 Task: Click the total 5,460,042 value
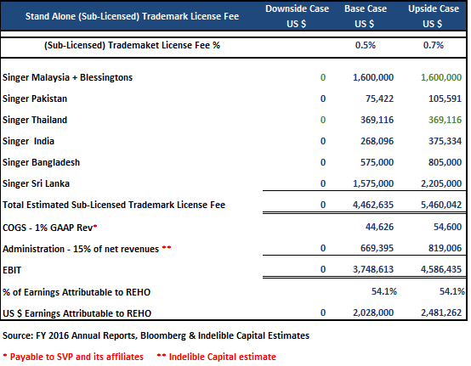click(441, 205)
